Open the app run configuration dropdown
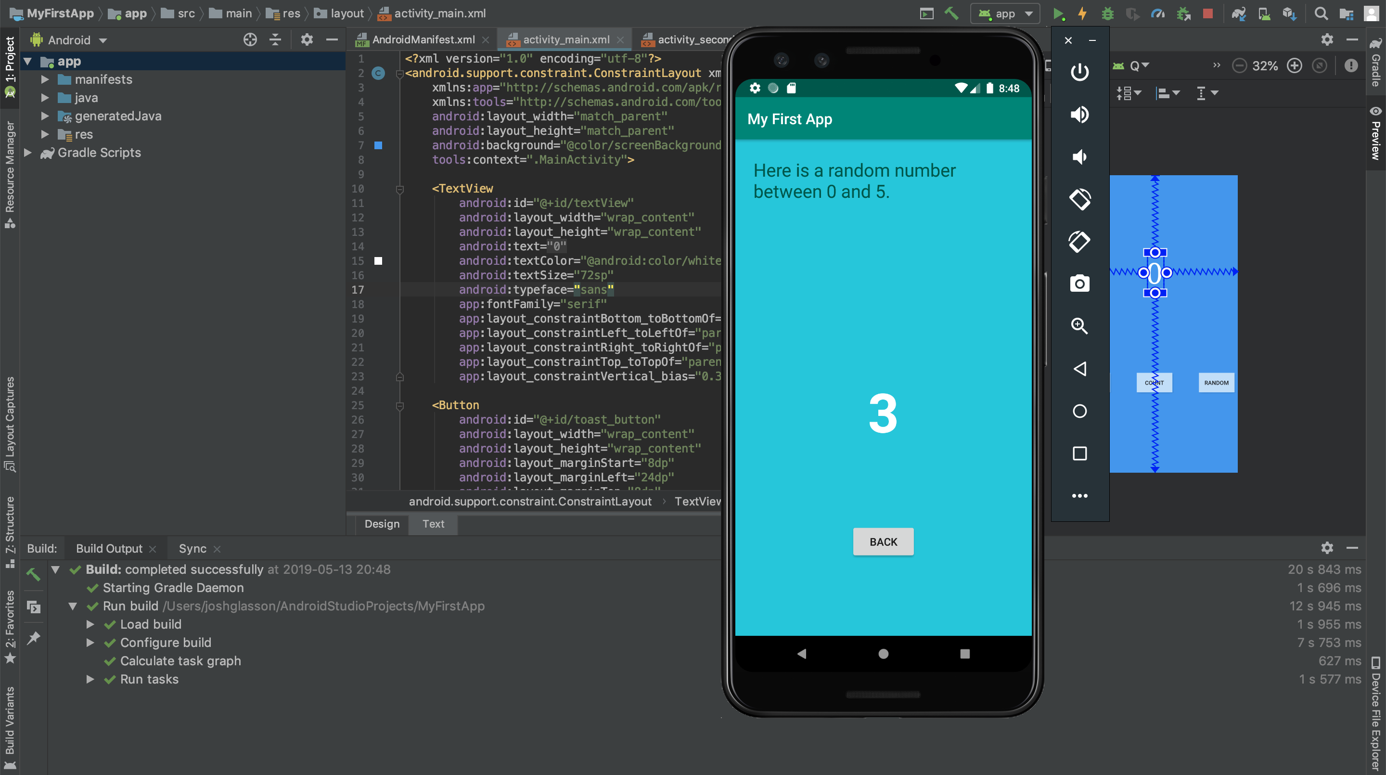This screenshot has height=775, width=1386. click(x=1005, y=13)
